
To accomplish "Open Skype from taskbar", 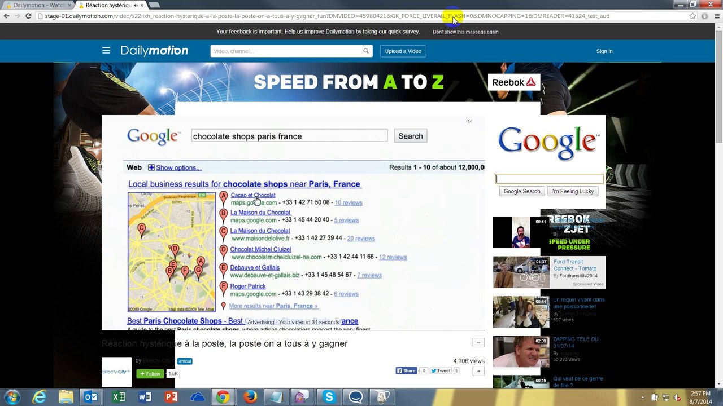I will (x=329, y=397).
